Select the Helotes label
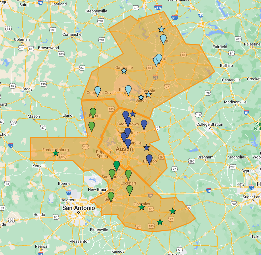This screenshot has height=255, width=261. click(67, 200)
